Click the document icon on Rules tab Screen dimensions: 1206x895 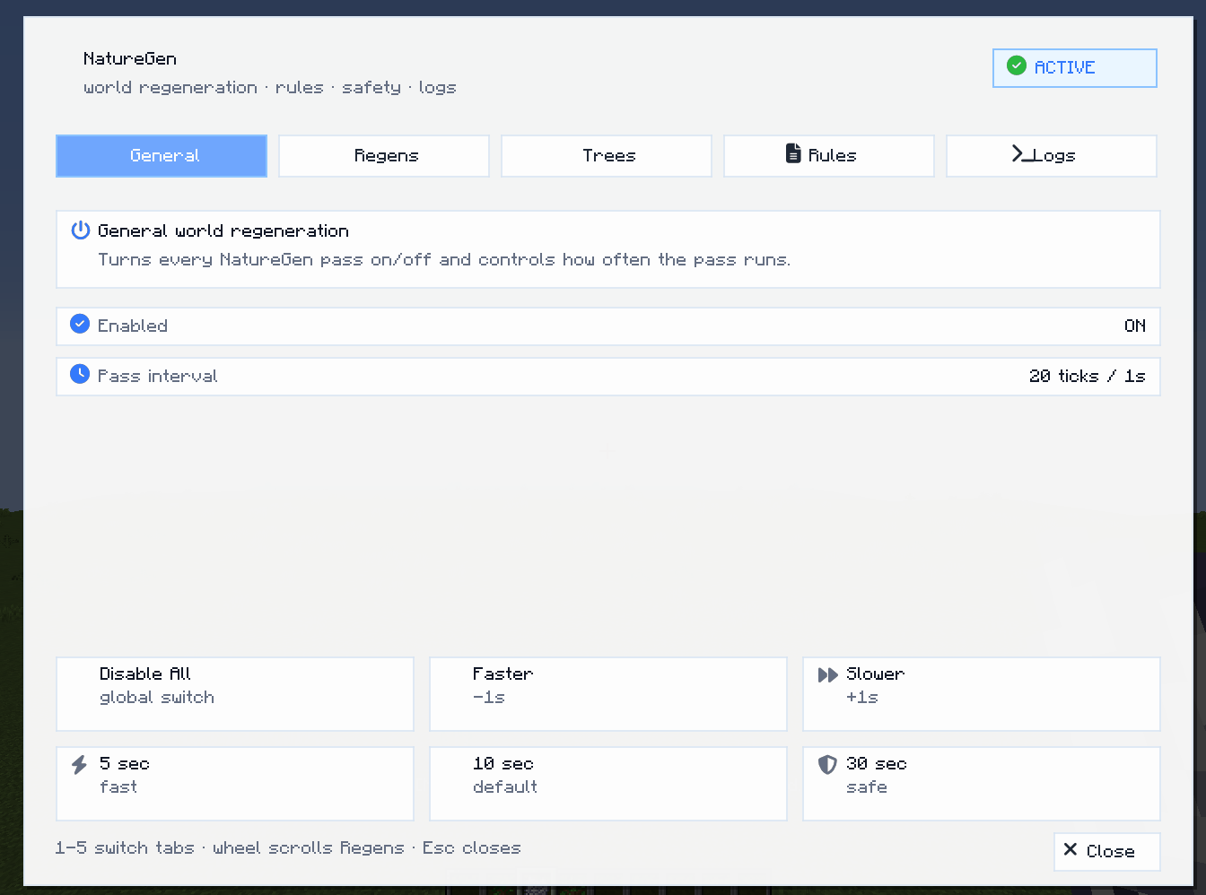coord(793,153)
